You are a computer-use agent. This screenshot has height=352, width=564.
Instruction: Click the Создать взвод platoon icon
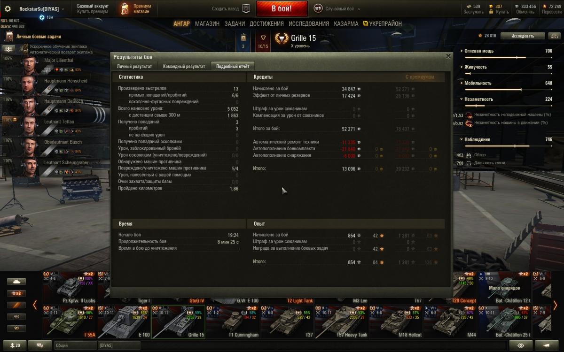[x=246, y=8]
